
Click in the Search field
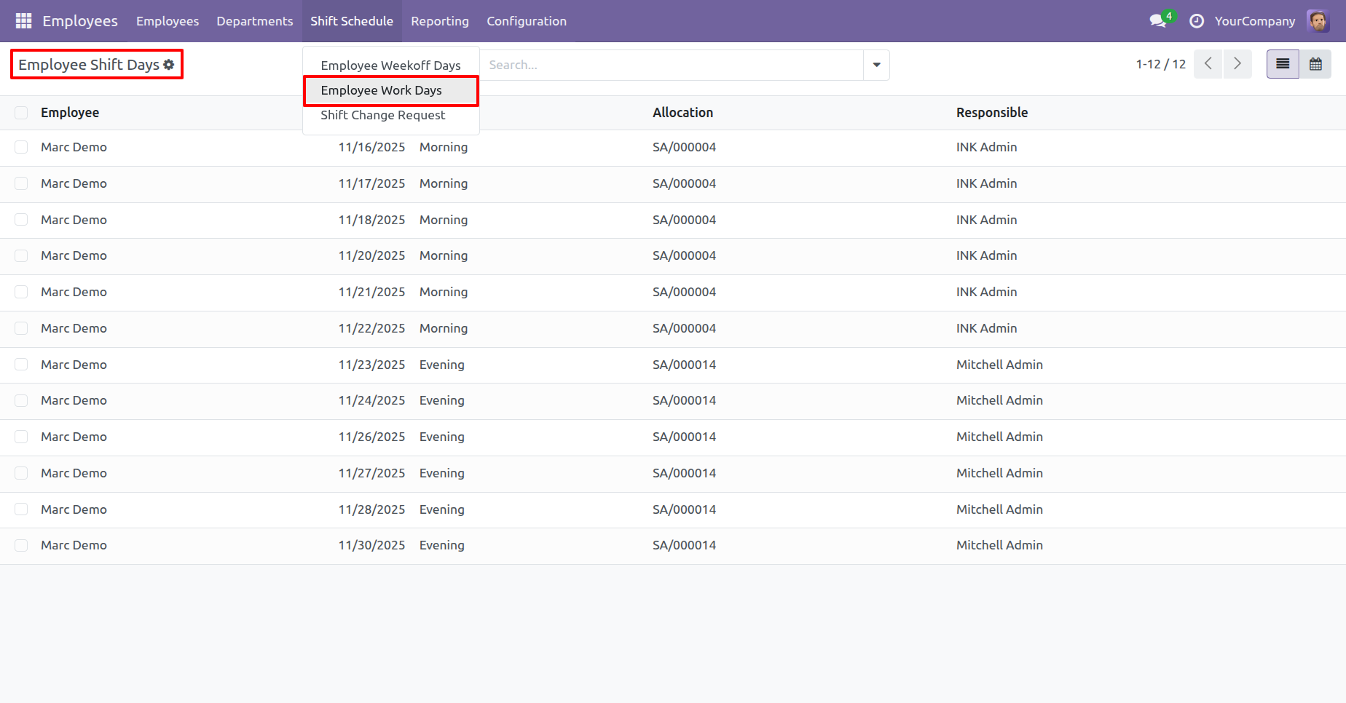click(x=672, y=65)
